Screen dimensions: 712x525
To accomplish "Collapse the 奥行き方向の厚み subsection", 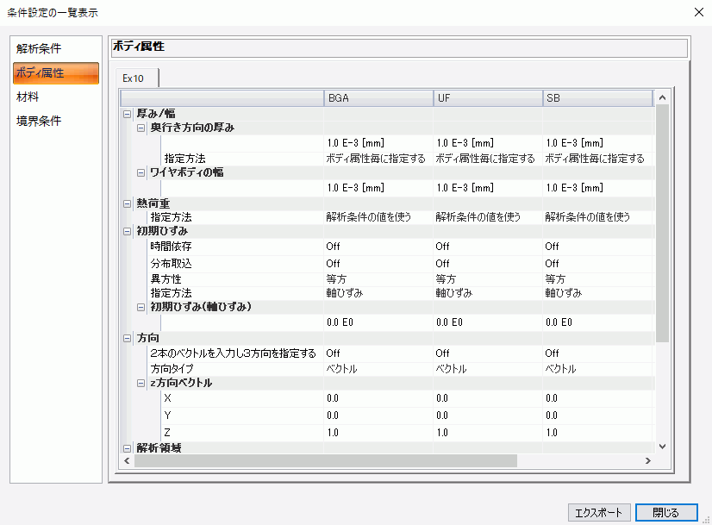I will coord(141,128).
